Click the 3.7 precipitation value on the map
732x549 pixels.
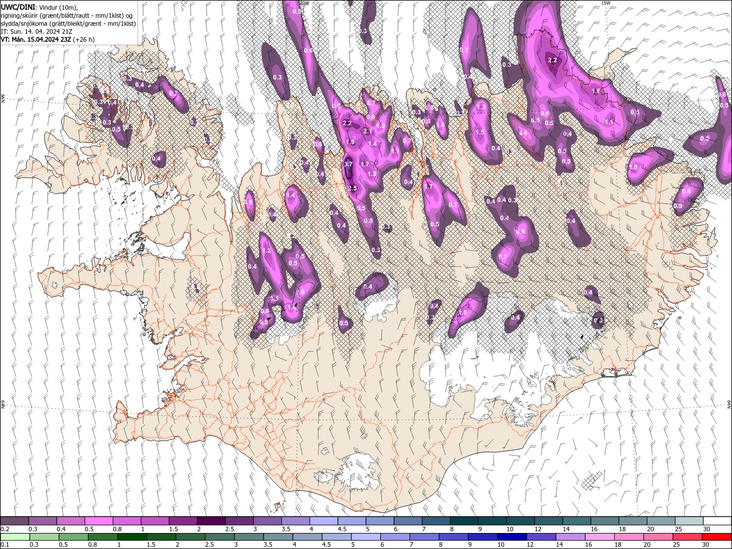(348, 164)
